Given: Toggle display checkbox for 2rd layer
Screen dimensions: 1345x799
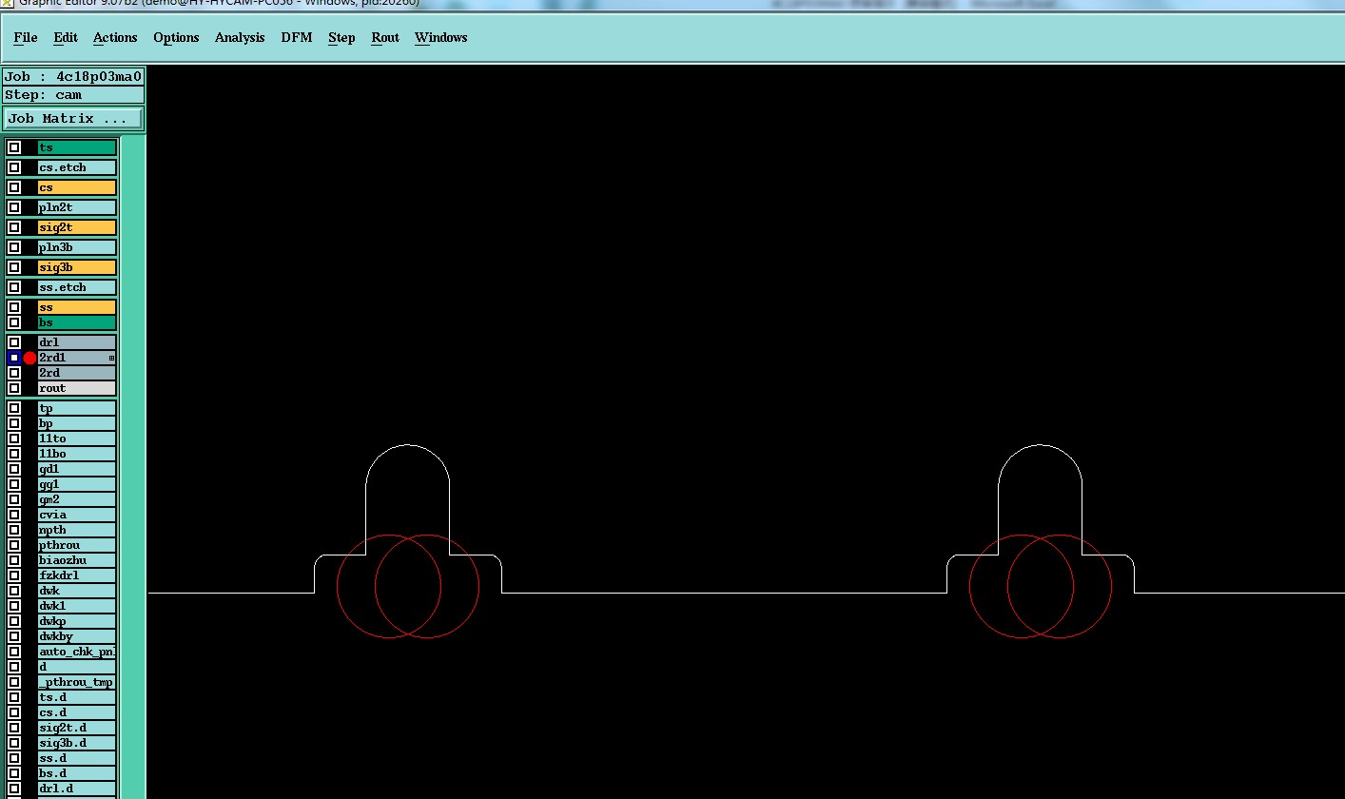Looking at the screenshot, I should [14, 373].
